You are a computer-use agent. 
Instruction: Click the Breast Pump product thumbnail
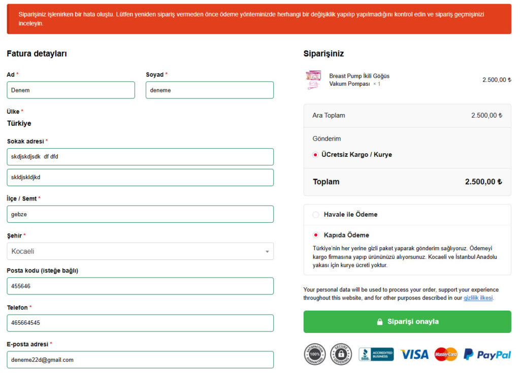point(313,80)
